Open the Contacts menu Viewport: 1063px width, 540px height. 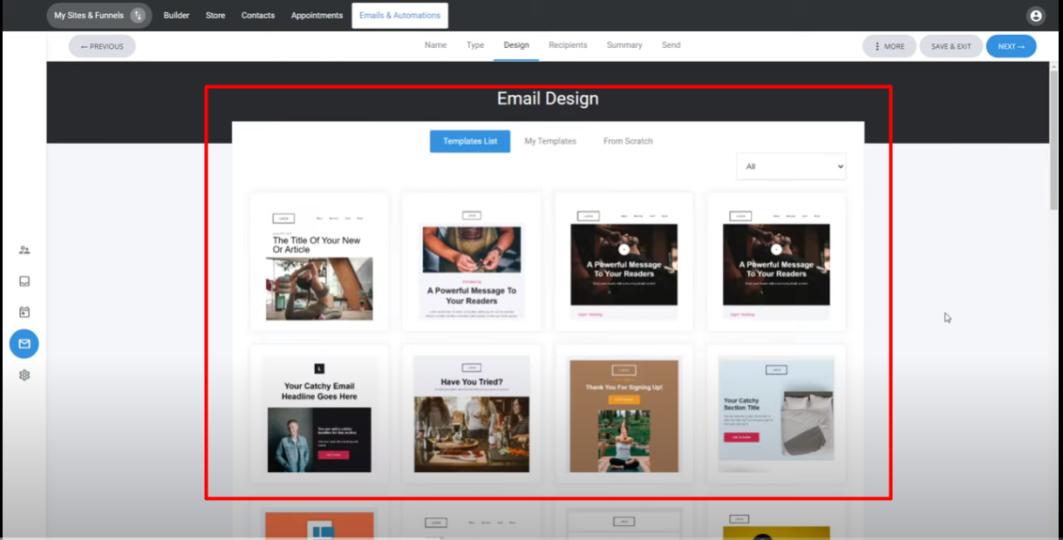tap(258, 16)
